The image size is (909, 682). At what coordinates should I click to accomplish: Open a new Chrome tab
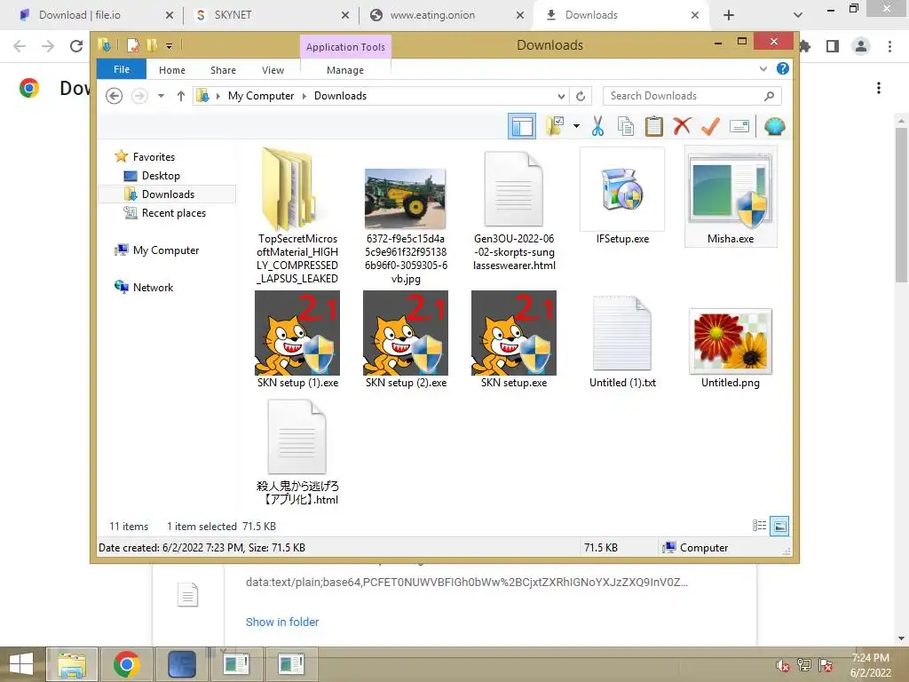tap(729, 15)
